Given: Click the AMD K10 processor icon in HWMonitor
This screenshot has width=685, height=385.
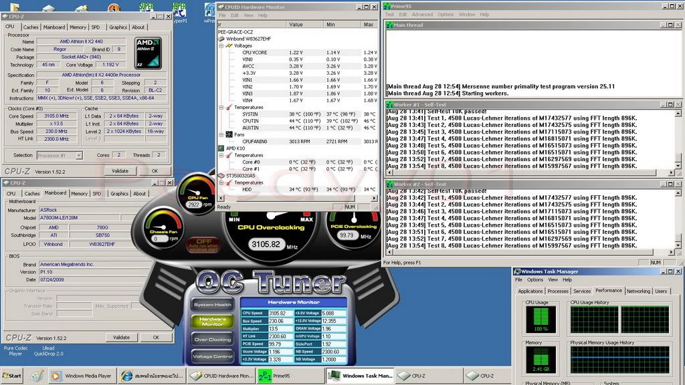Looking at the screenshot, I should point(221,148).
